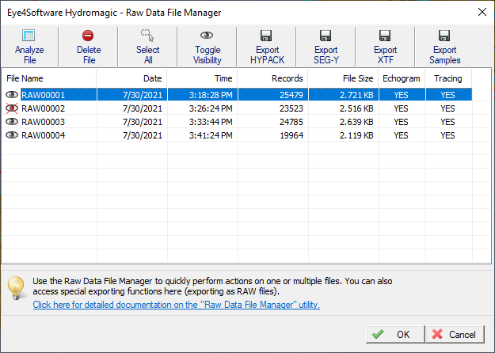Click records value 19964
Screen dimensions: 495x353
[291, 135]
